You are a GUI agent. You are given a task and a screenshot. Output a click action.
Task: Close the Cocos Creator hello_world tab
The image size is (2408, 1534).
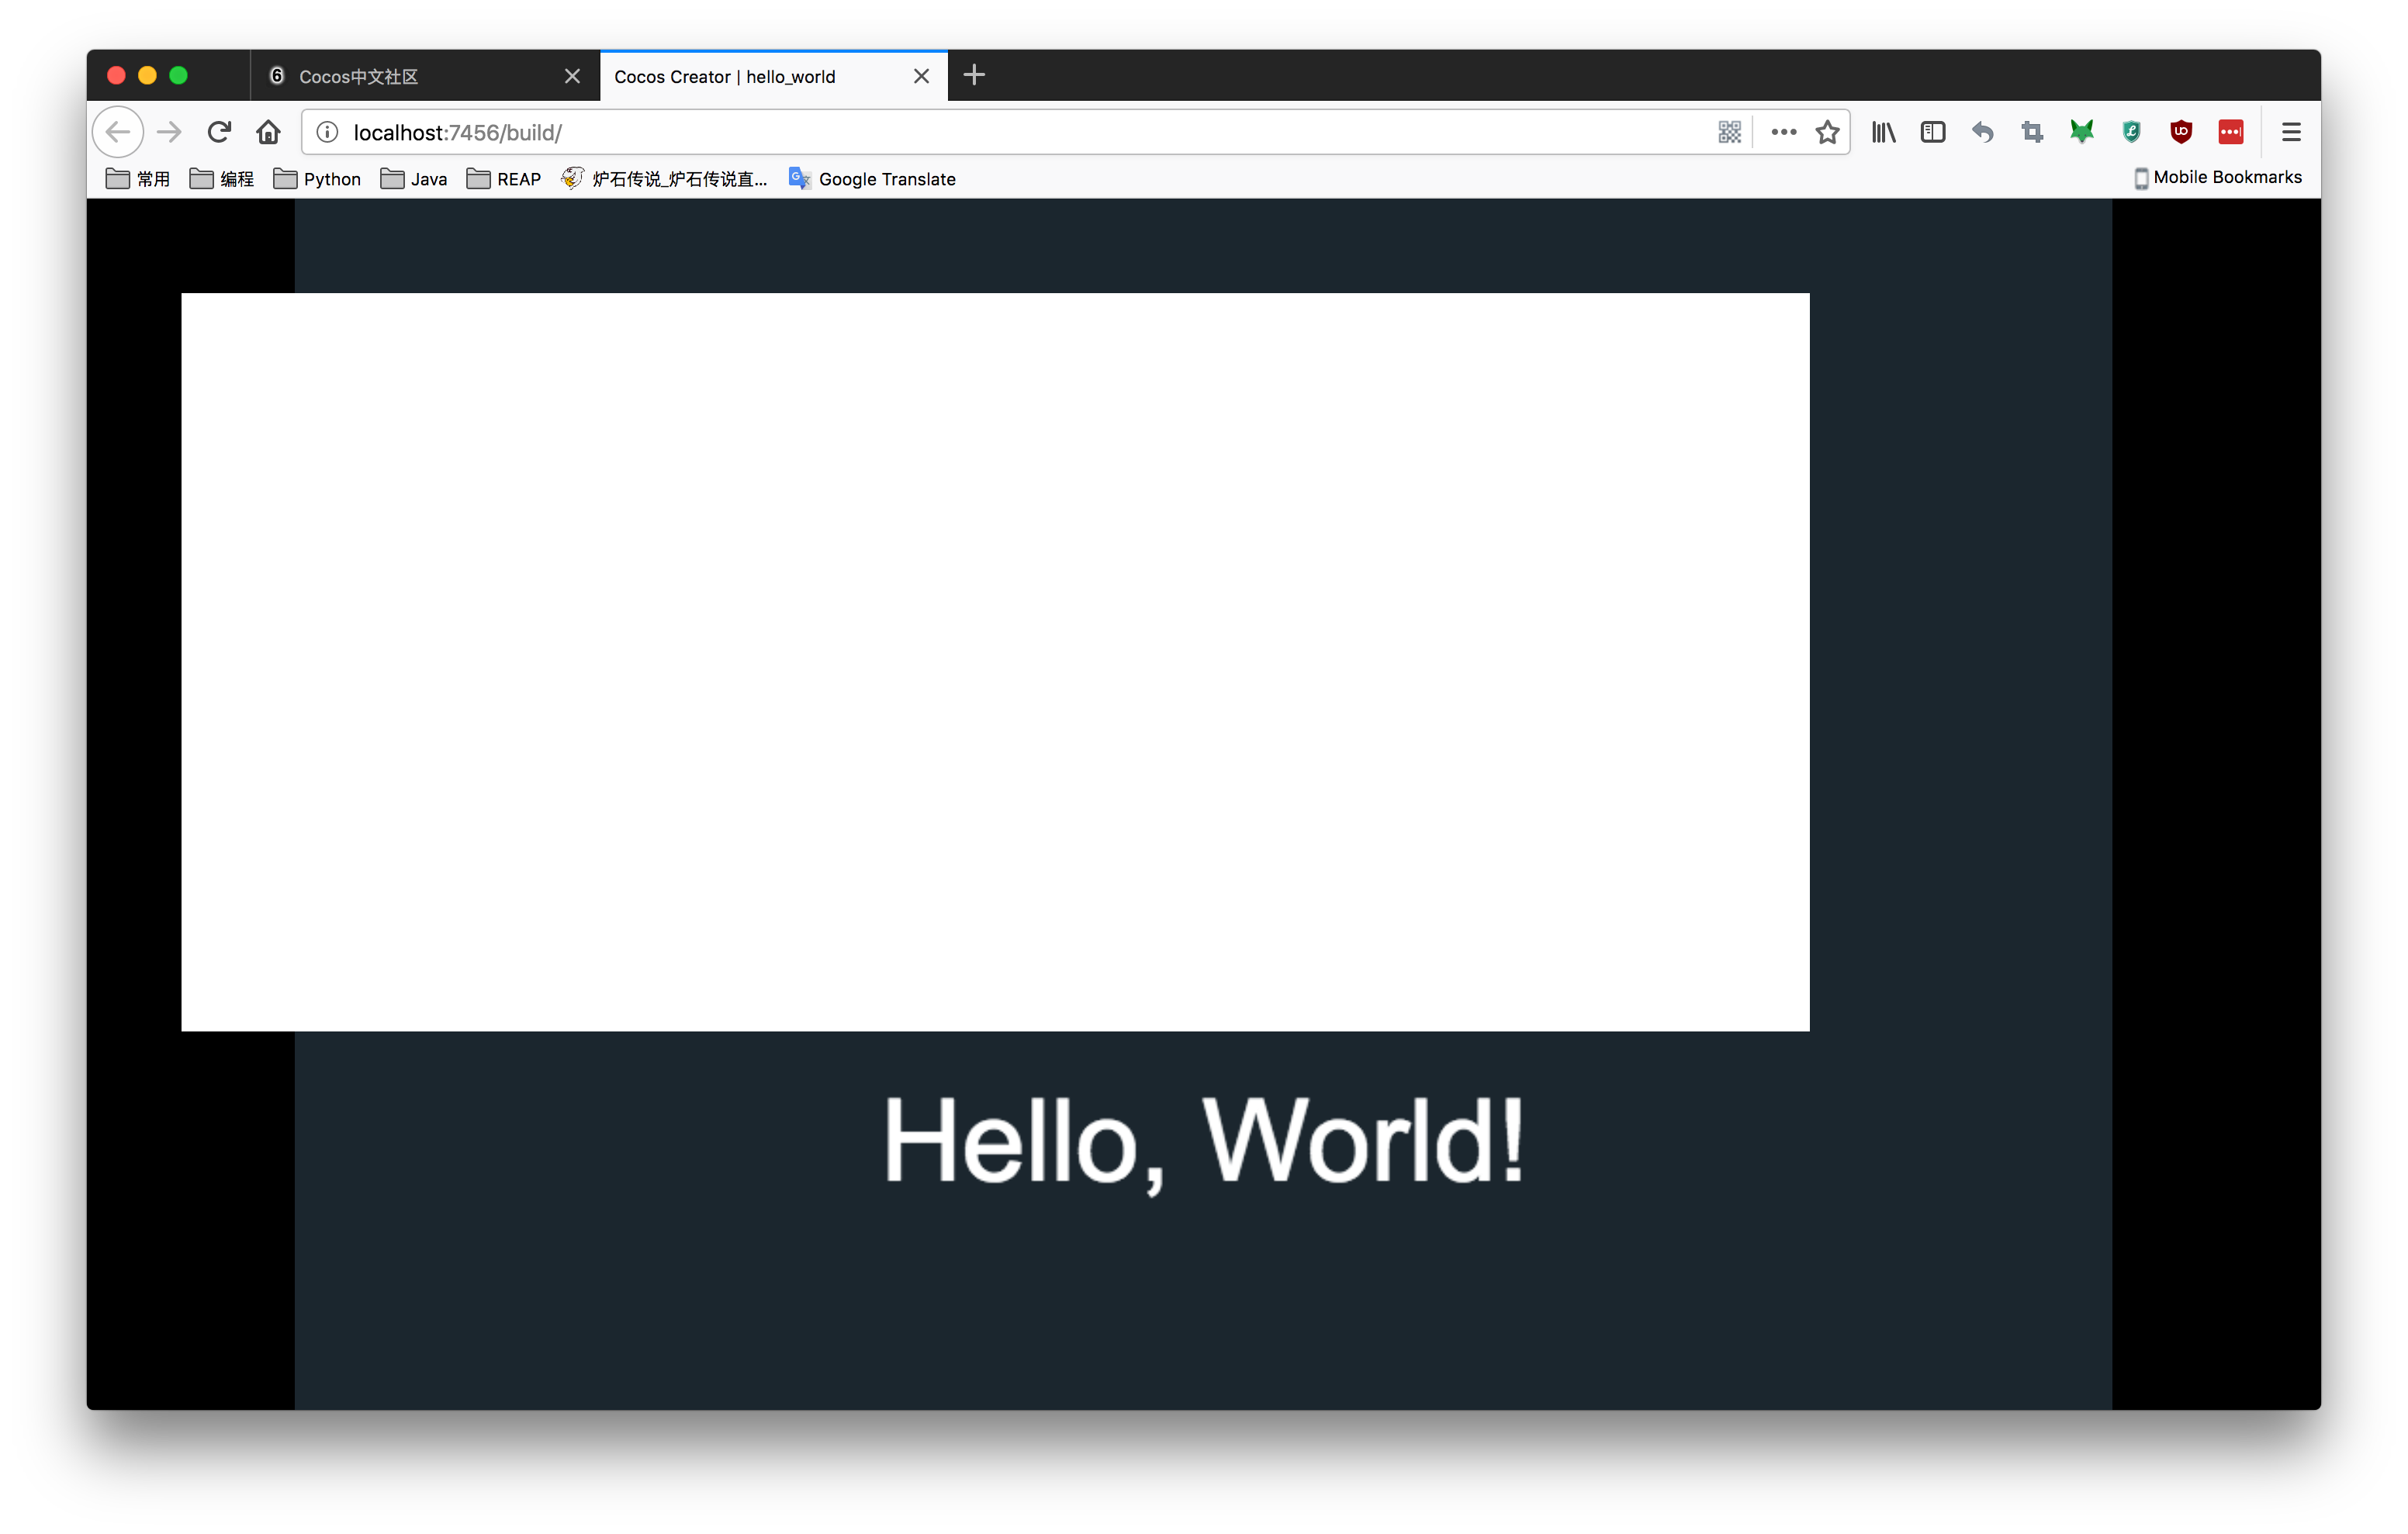coord(921,76)
